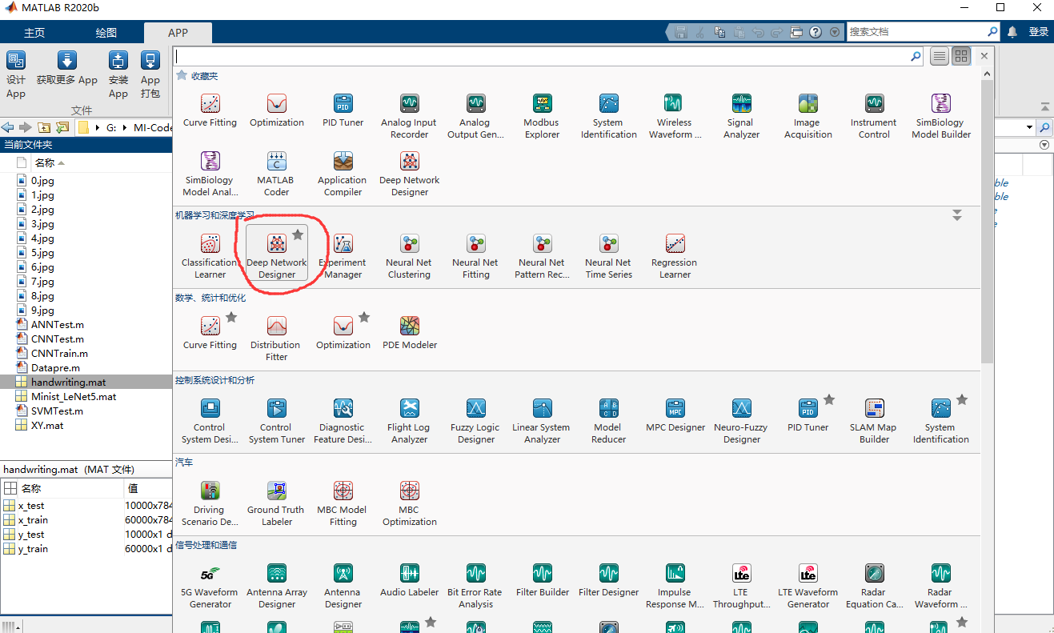This screenshot has height=633, width=1054.
Task: Switch to the 主页 tab
Action: (34, 33)
